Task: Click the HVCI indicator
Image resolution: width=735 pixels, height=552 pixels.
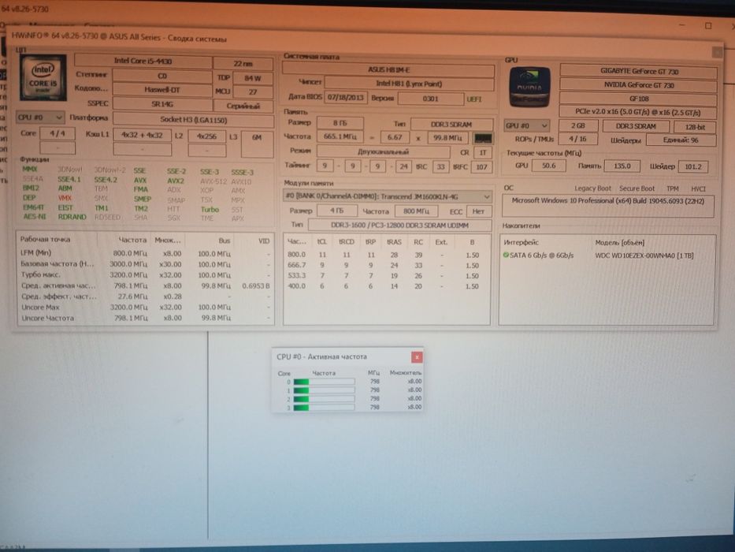Action: [x=698, y=188]
